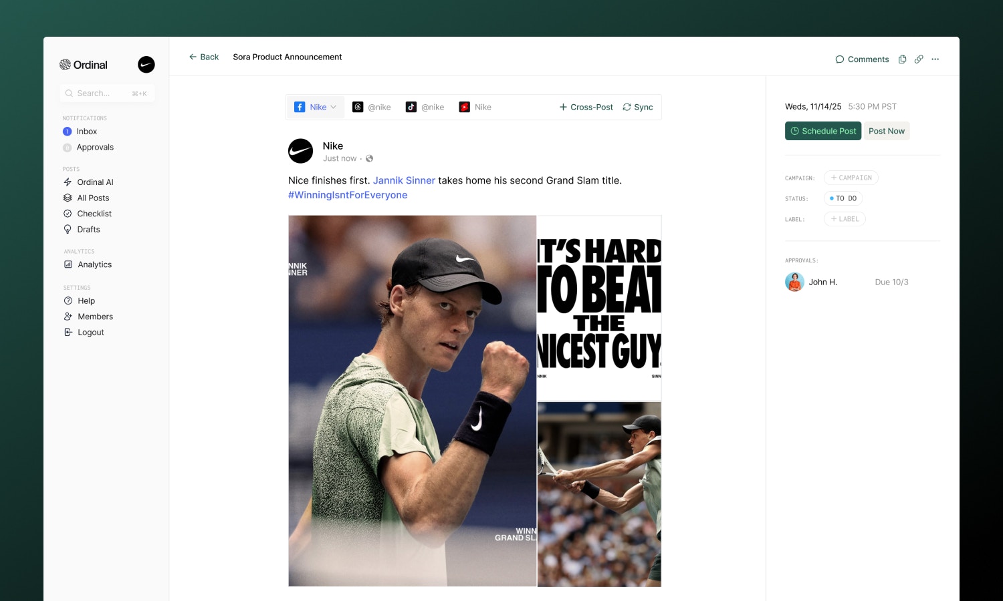This screenshot has height=601, width=1003.
Task: Click the Nike profile avatar in post
Action: 300,151
